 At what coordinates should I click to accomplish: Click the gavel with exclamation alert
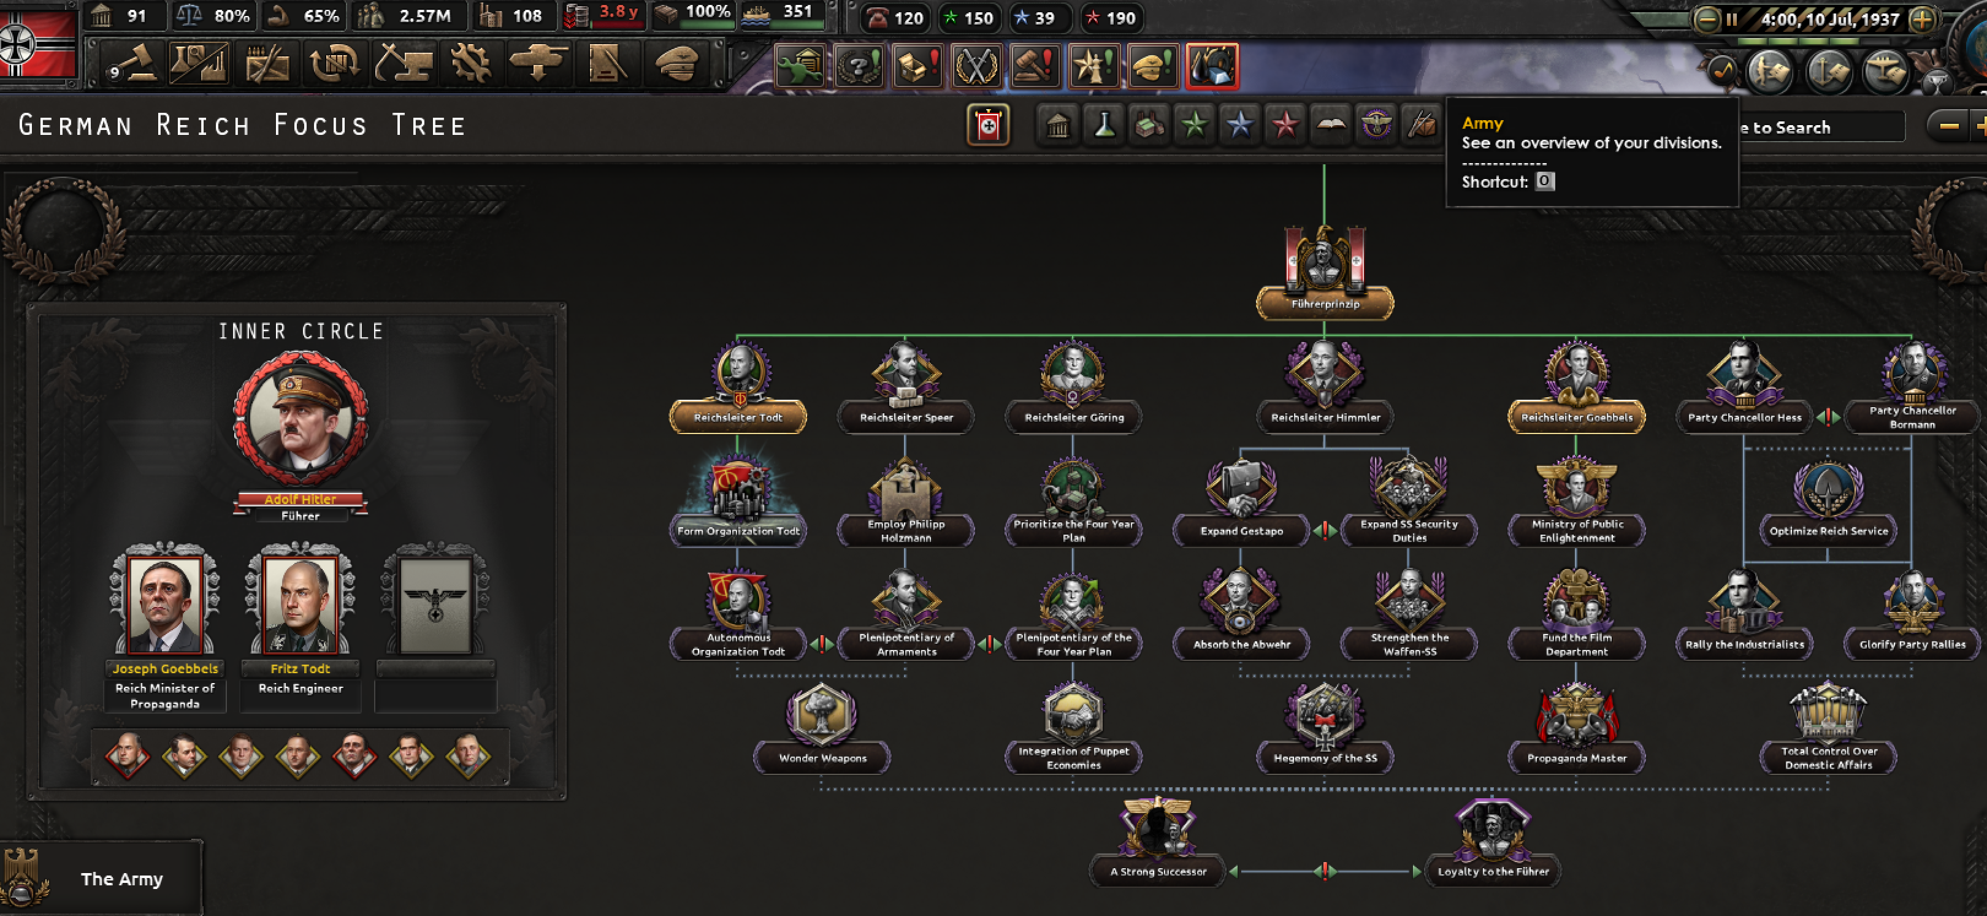(x=1035, y=66)
